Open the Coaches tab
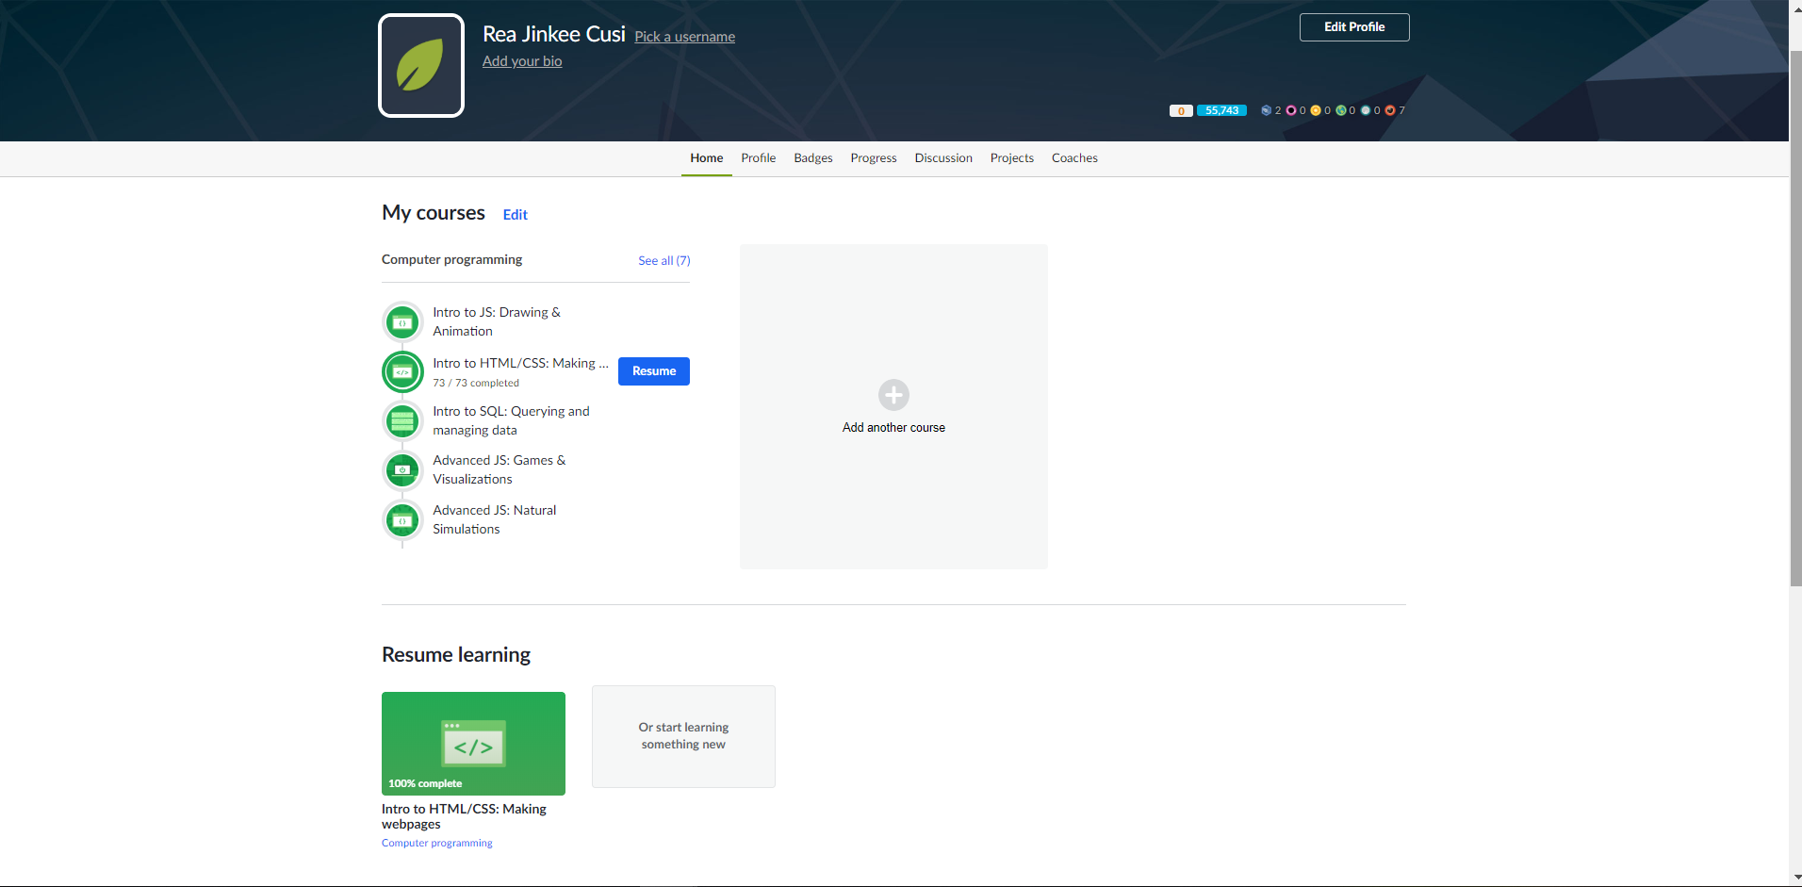 point(1074,158)
